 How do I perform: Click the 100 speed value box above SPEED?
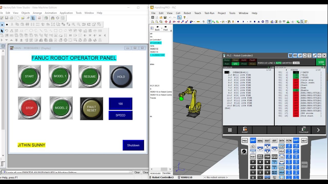coord(120,104)
